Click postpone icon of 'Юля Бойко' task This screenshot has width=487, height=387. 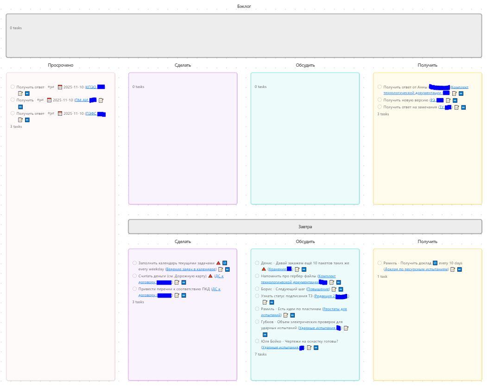316,348
